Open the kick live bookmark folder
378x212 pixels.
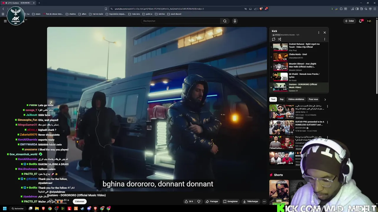(x=160, y=14)
